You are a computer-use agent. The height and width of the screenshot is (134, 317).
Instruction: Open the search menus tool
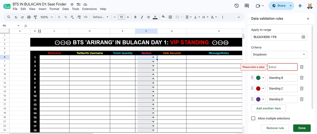click(x=9, y=17)
